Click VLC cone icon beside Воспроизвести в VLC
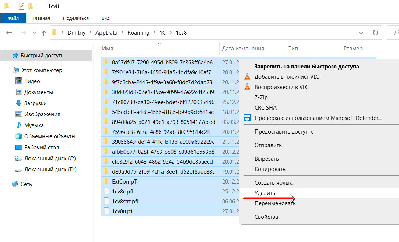The image size is (399, 242). pyautogui.click(x=247, y=87)
